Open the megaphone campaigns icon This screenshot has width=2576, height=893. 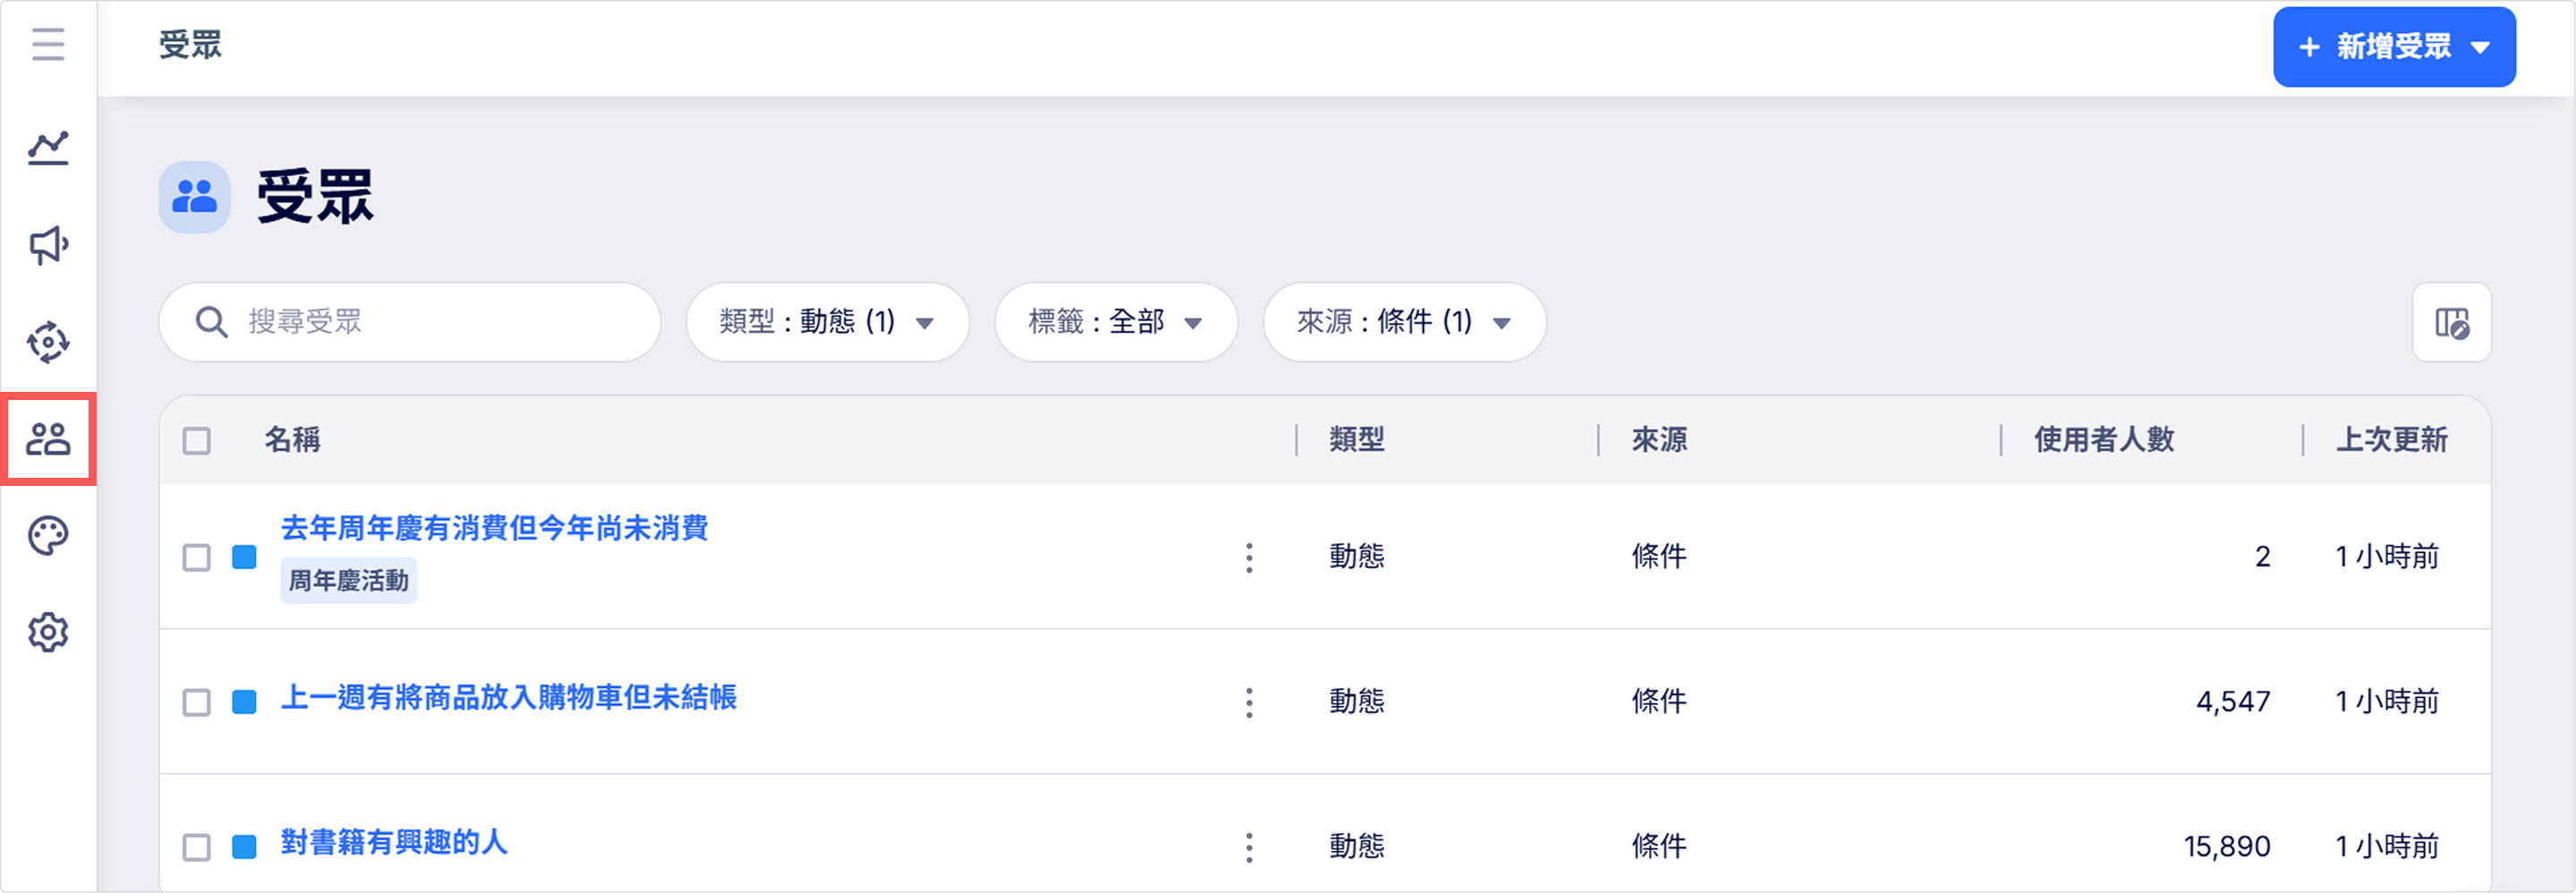click(48, 245)
